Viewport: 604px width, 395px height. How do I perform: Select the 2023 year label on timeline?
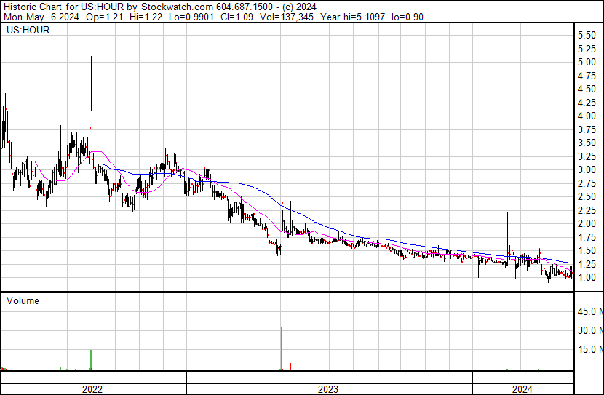pos(328,389)
